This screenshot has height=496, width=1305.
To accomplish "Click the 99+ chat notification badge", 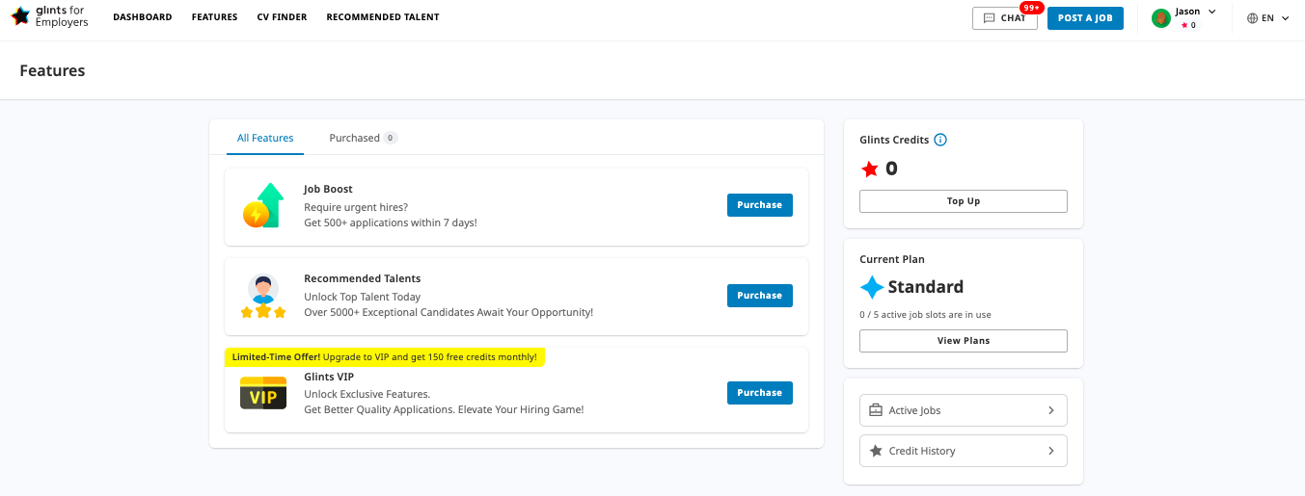I will (1032, 8).
